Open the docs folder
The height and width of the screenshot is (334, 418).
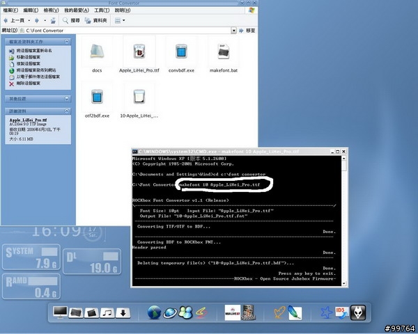pos(97,52)
